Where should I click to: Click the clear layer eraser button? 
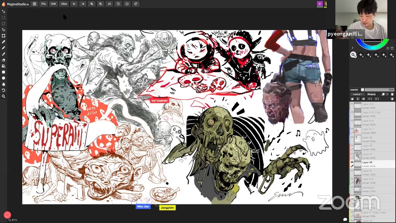(364, 99)
